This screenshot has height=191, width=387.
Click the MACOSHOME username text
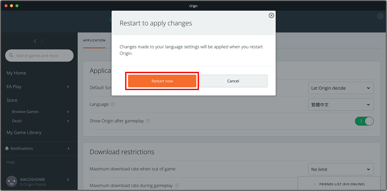(x=33, y=180)
